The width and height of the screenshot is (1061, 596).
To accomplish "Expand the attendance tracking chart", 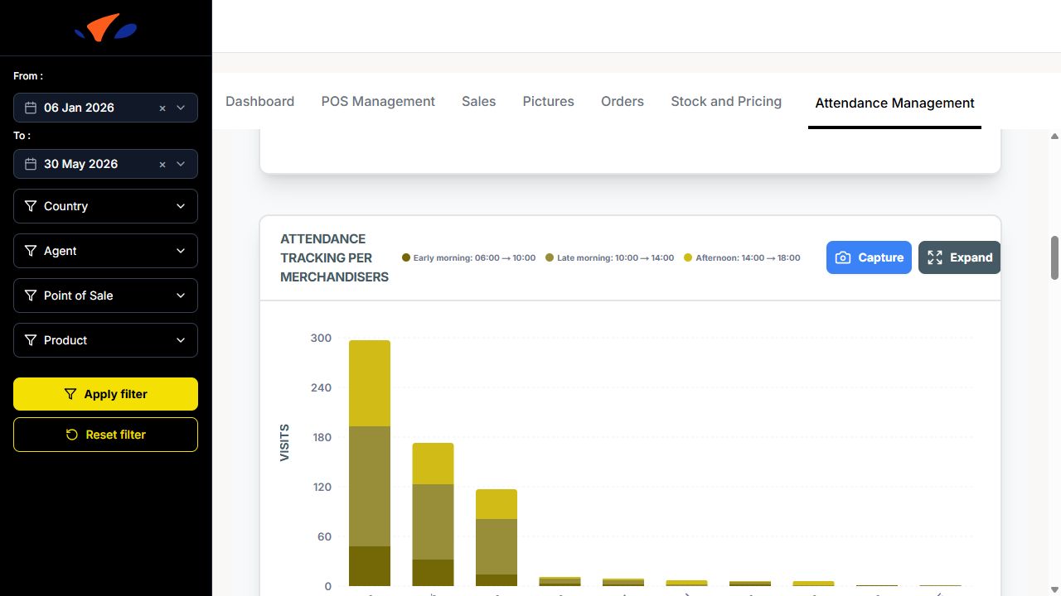I will pos(960,257).
